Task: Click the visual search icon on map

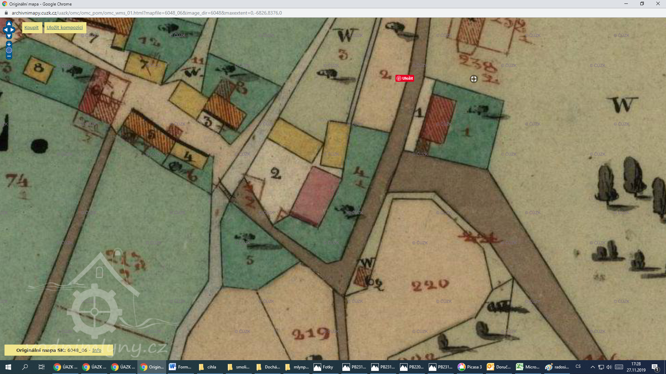Action: click(x=473, y=79)
